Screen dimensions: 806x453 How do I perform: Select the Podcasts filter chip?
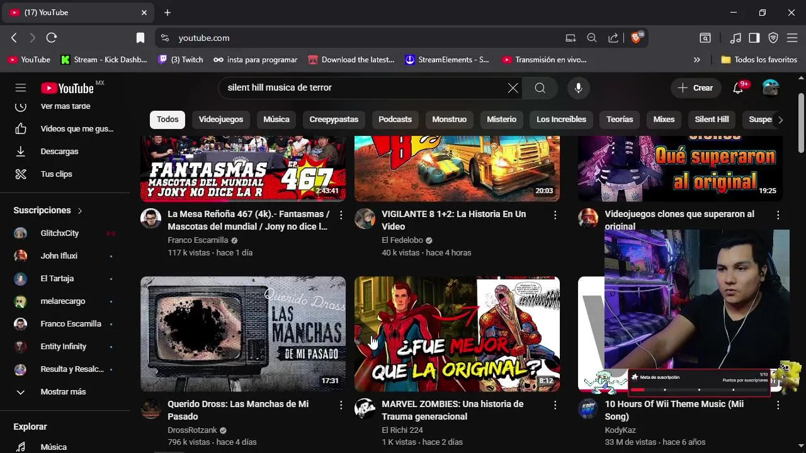[x=395, y=120]
